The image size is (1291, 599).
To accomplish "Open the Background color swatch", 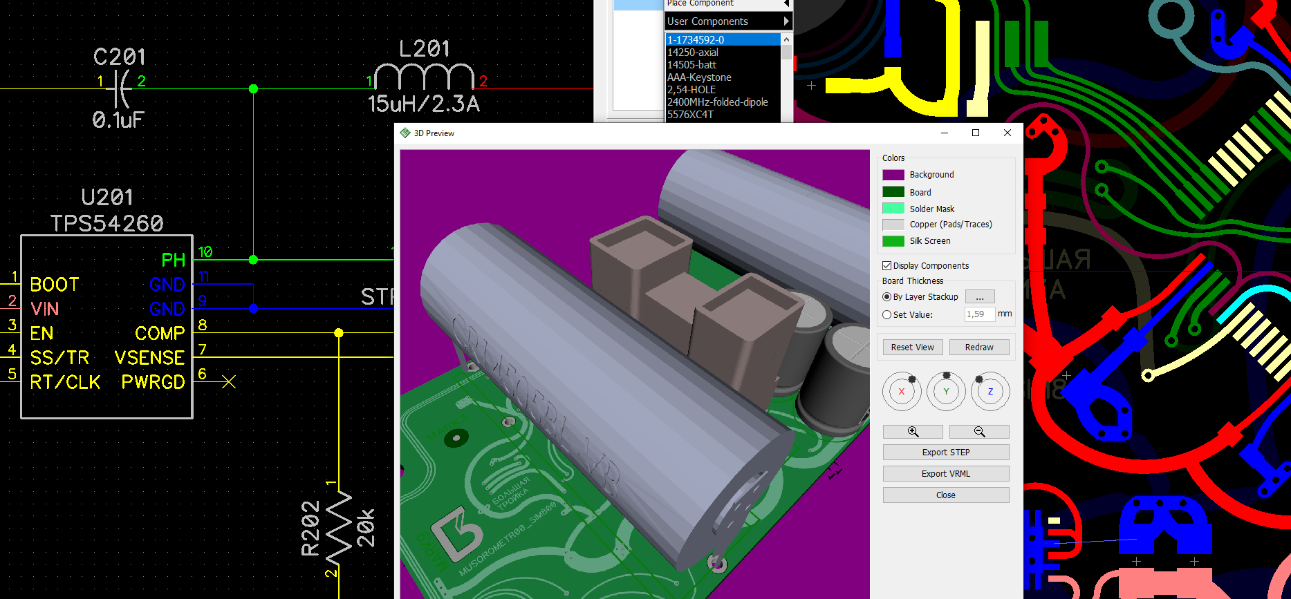I will (893, 175).
